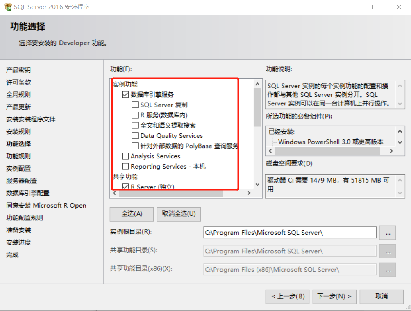The height and width of the screenshot is (311, 411).
Task: Tick Reporting Services - 本机 checkbox
Action: click(x=125, y=167)
